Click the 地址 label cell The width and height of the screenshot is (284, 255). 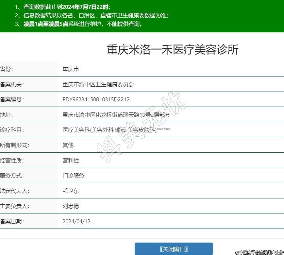(x=7, y=115)
